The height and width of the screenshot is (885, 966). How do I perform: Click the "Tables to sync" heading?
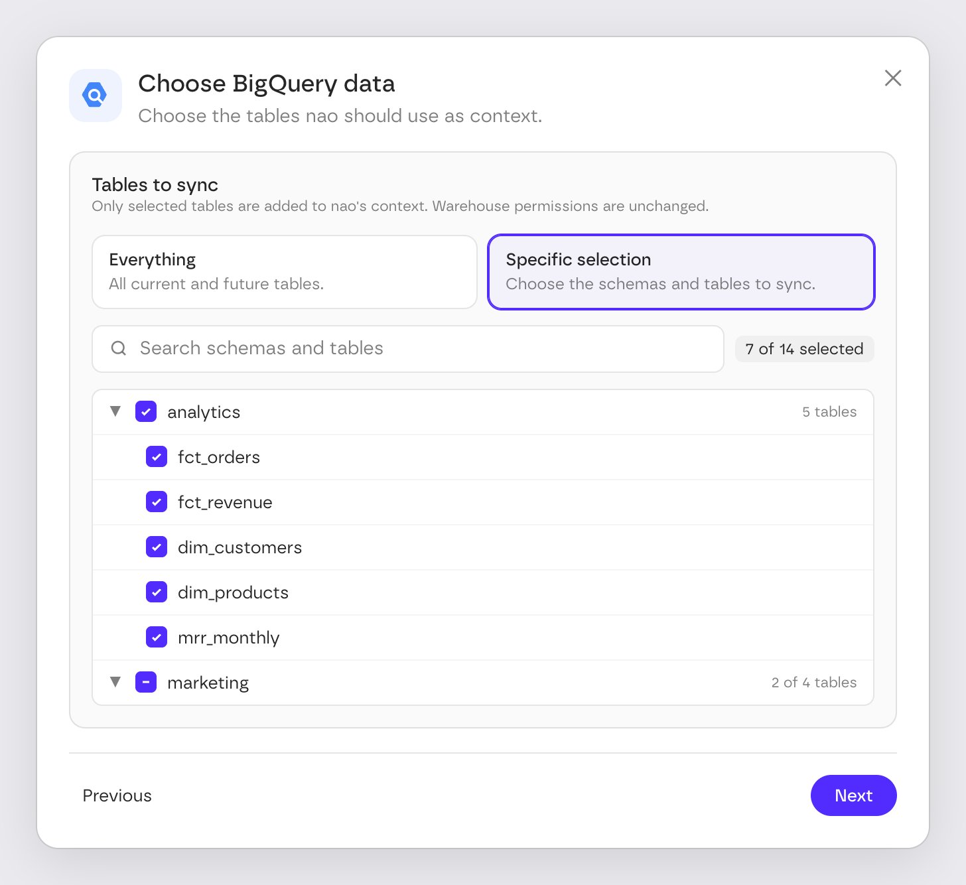click(155, 184)
